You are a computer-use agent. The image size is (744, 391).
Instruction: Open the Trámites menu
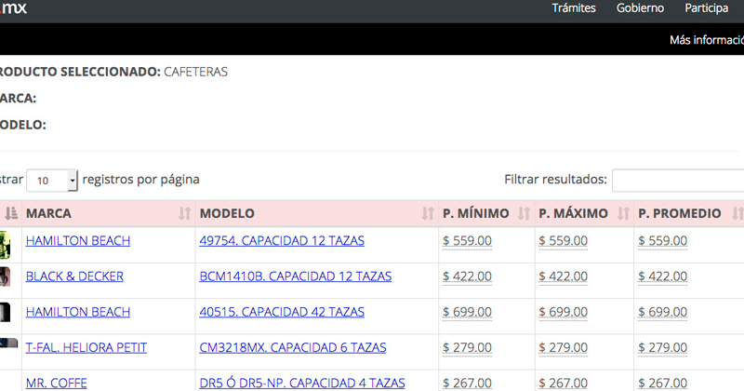click(x=574, y=8)
